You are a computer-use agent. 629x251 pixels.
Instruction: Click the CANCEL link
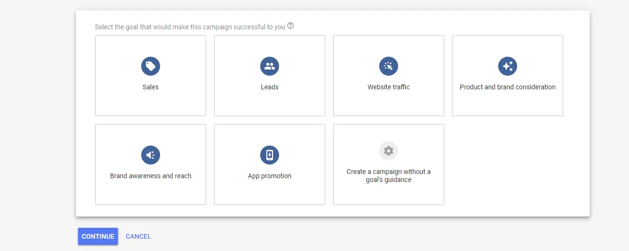138,236
